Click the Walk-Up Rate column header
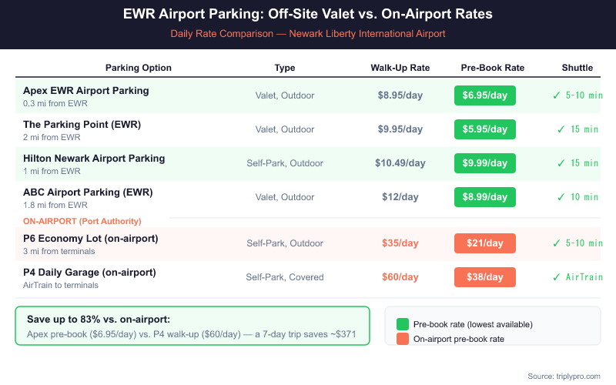This screenshot has width=616, height=385. pyautogui.click(x=400, y=68)
